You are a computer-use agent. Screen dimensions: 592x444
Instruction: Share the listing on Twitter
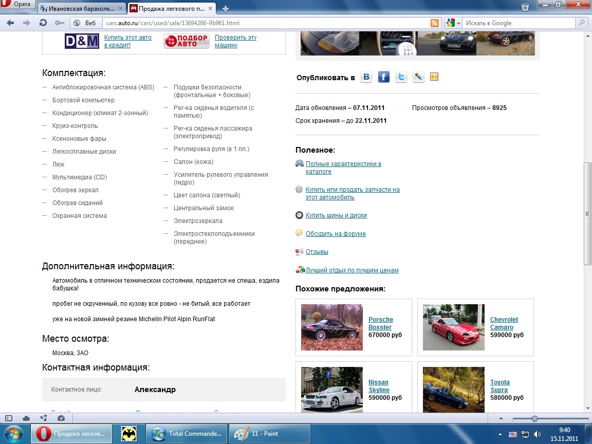pyautogui.click(x=401, y=77)
